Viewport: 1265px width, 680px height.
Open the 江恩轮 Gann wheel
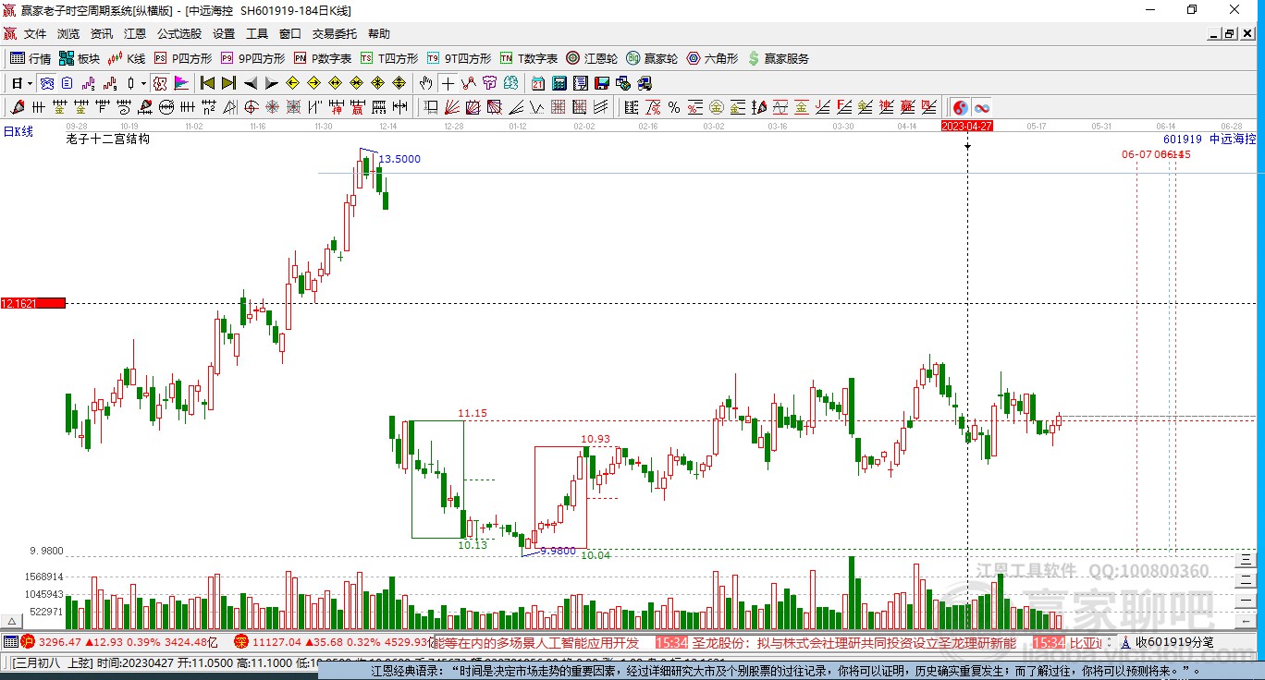592,58
